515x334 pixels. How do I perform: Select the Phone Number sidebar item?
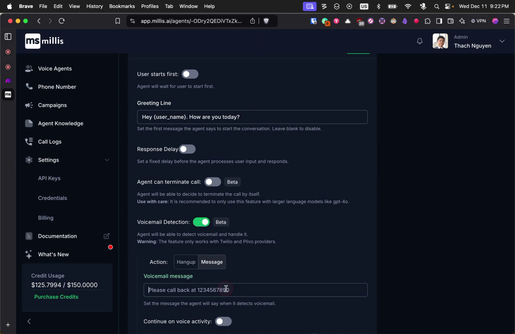57,87
